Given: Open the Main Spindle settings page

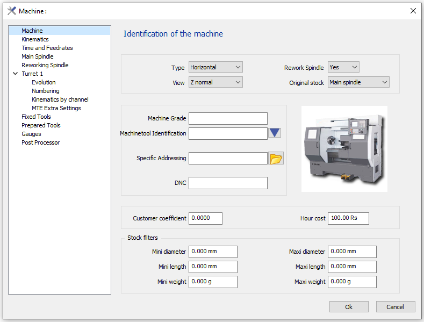Looking at the screenshot, I should (x=38, y=56).
